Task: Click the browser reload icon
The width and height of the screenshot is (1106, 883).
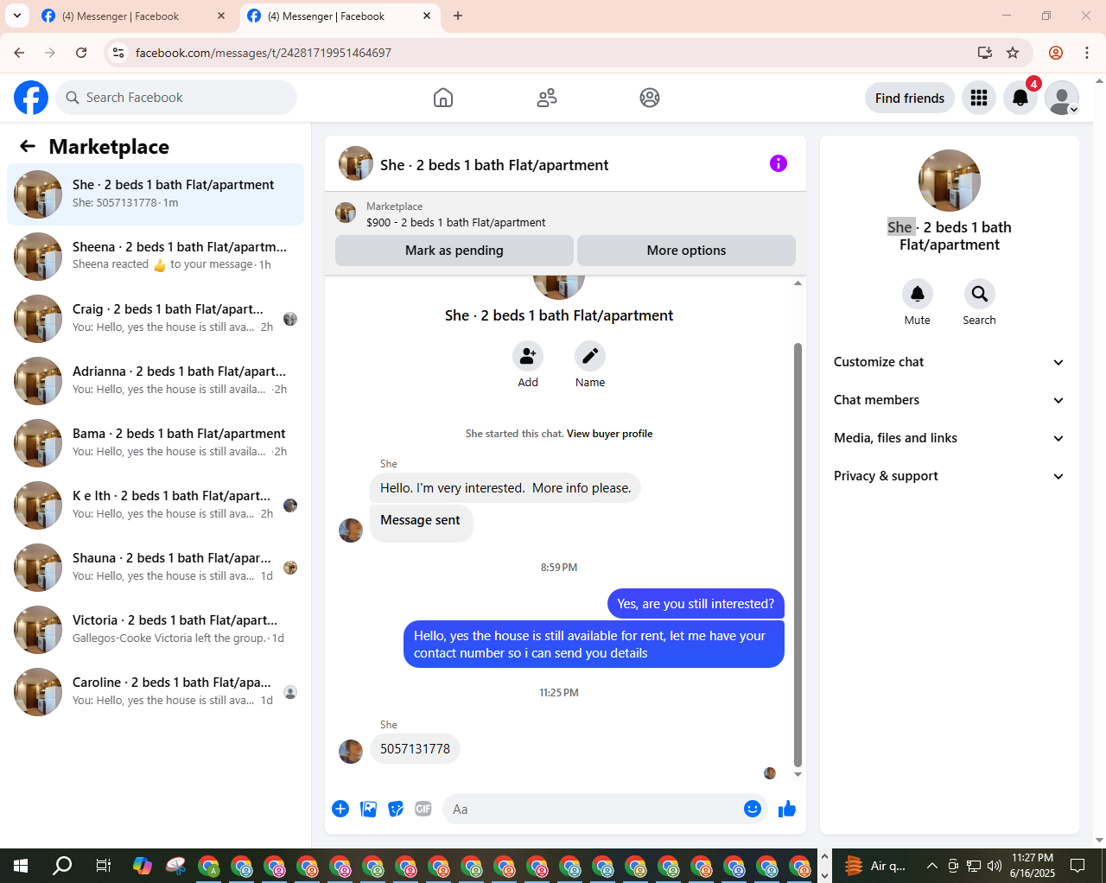Action: [x=81, y=53]
